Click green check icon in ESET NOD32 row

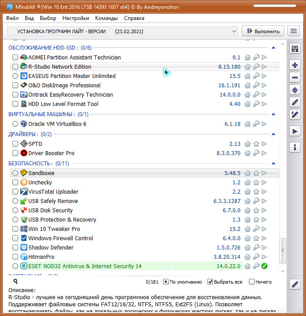click(x=264, y=266)
